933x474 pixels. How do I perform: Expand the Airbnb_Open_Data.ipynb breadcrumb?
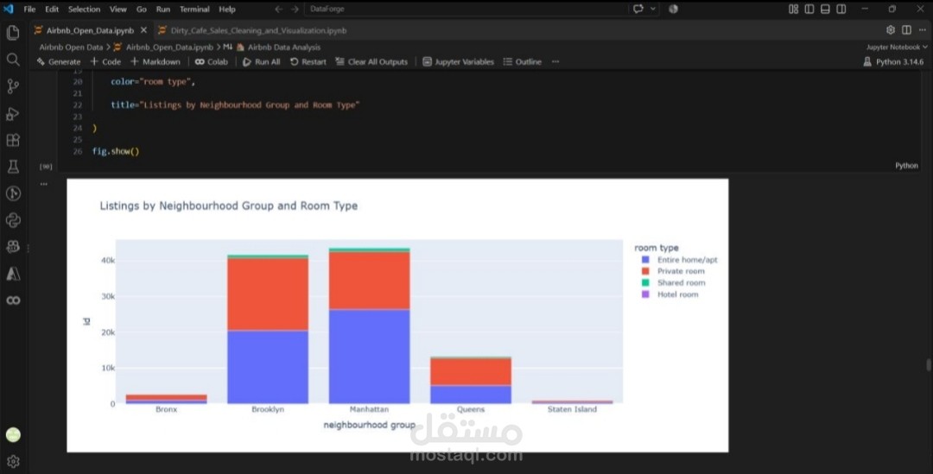pyautogui.click(x=163, y=47)
